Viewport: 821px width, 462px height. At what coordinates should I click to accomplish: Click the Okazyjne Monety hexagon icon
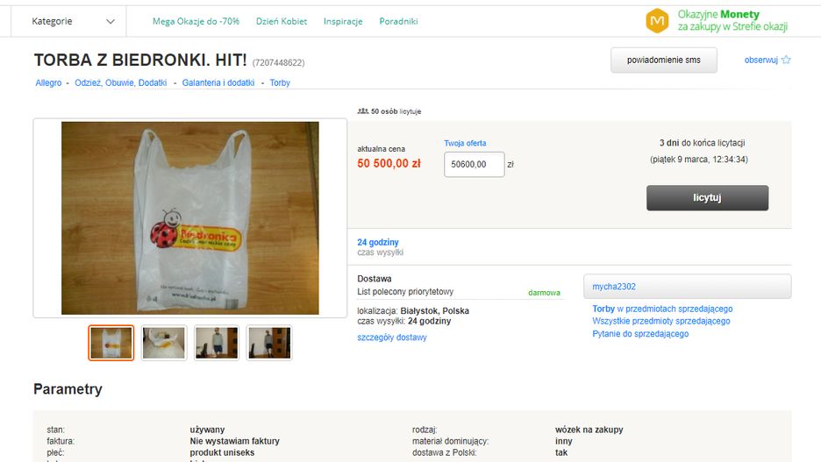click(657, 21)
